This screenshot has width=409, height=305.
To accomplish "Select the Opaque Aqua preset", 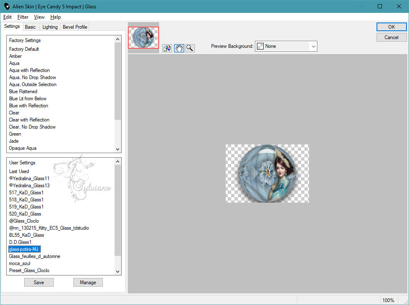I will 22,148.
